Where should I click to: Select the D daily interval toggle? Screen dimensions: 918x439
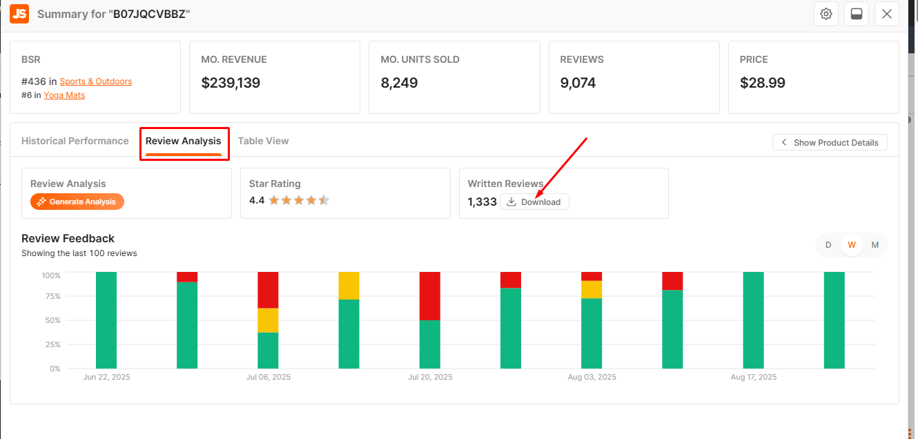(x=828, y=245)
